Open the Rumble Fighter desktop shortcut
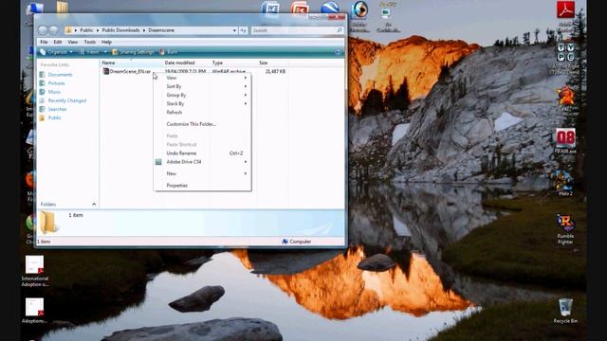Screen dimensions: 607x341 [x=565, y=229]
